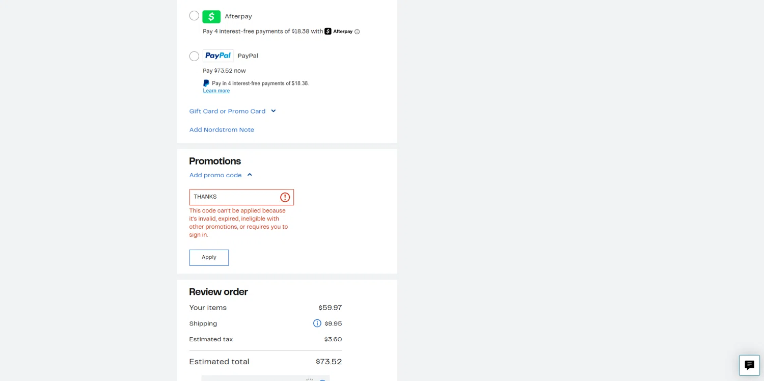Click the PayPal option label text
The image size is (764, 381).
[248, 56]
